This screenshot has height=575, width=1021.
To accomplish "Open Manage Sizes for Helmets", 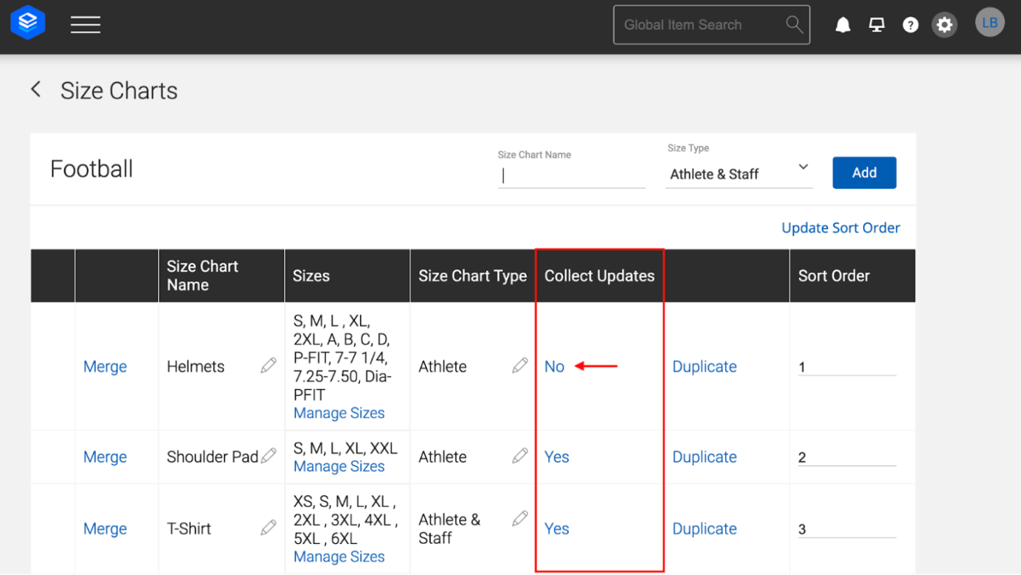I will click(339, 413).
